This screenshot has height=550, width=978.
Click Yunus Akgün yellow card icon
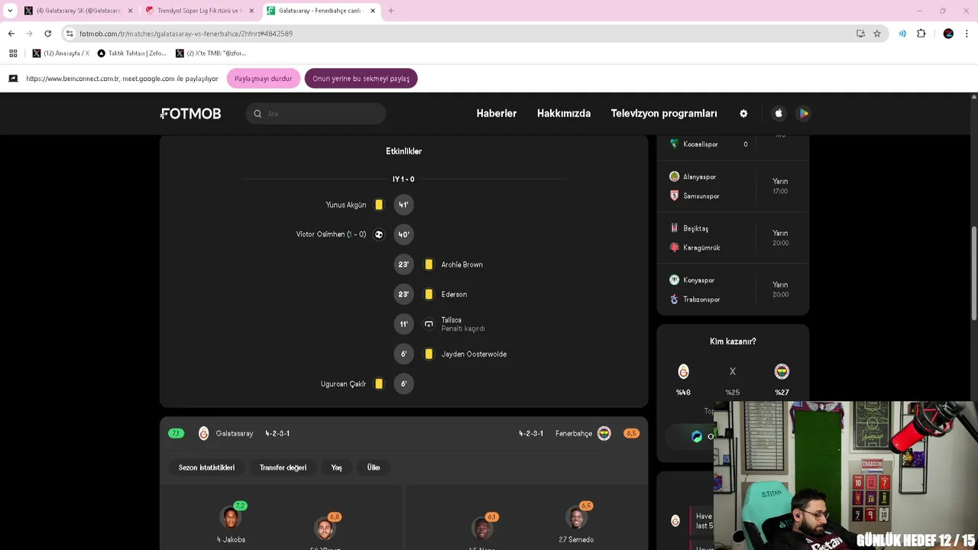(378, 205)
